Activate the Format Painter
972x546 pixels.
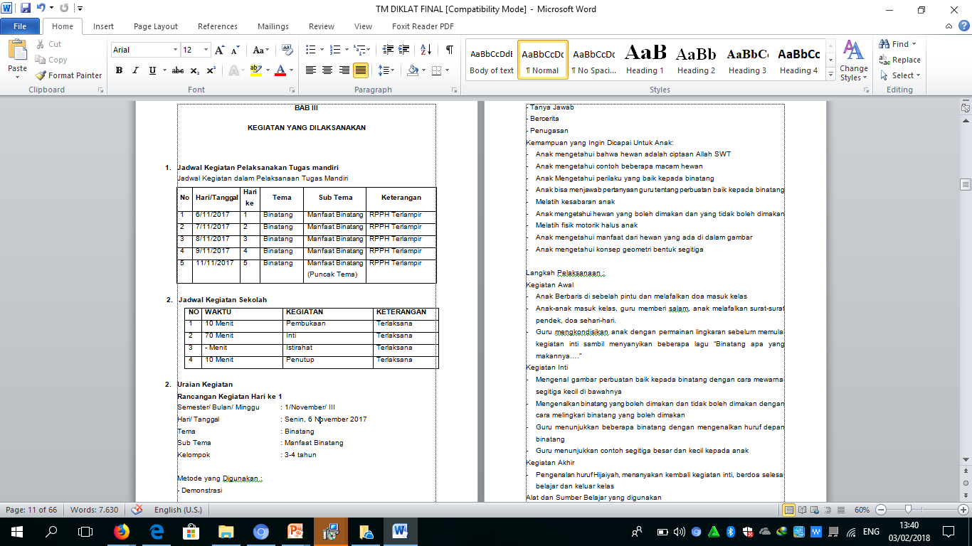pyautogui.click(x=68, y=75)
